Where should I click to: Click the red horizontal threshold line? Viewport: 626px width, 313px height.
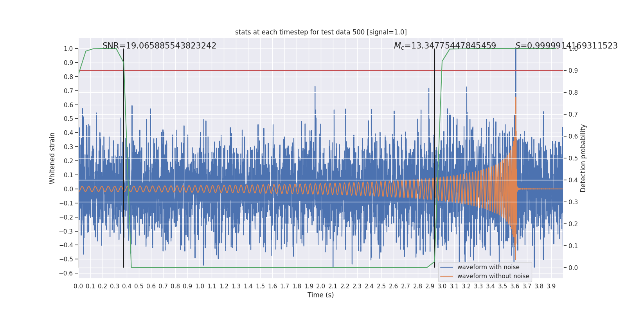tap(274, 71)
